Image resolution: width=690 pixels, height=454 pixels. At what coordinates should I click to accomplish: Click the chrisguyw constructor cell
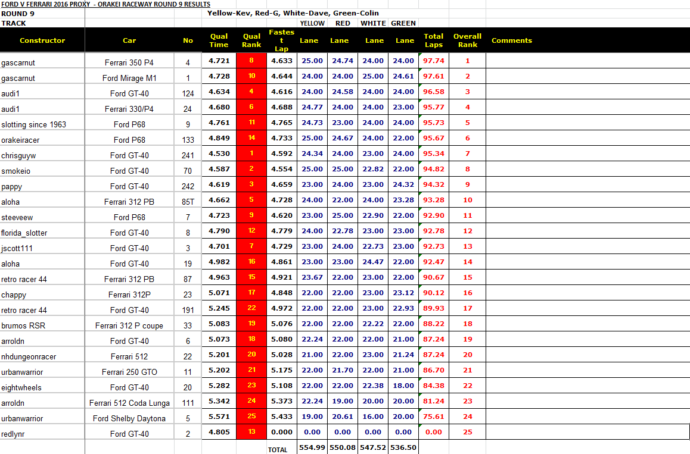[x=42, y=155]
